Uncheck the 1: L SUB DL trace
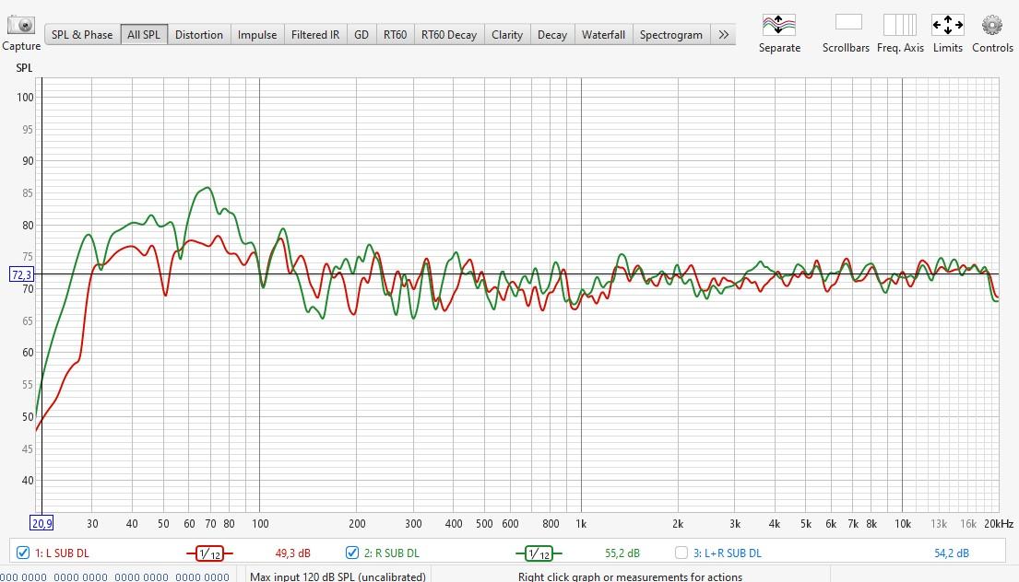Image resolution: width=1019 pixels, height=582 pixels. pyautogui.click(x=23, y=553)
